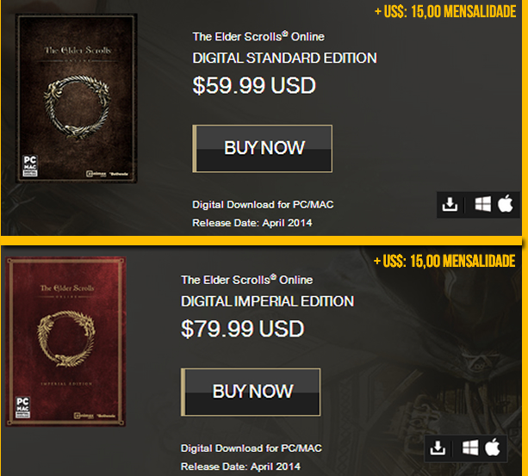Click the Ouroboros emblem on Standard box art

[x=78, y=106]
